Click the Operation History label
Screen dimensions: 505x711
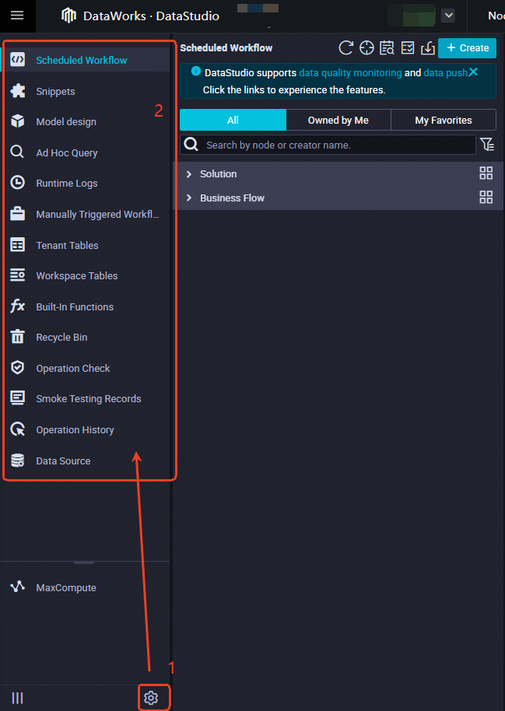point(75,430)
